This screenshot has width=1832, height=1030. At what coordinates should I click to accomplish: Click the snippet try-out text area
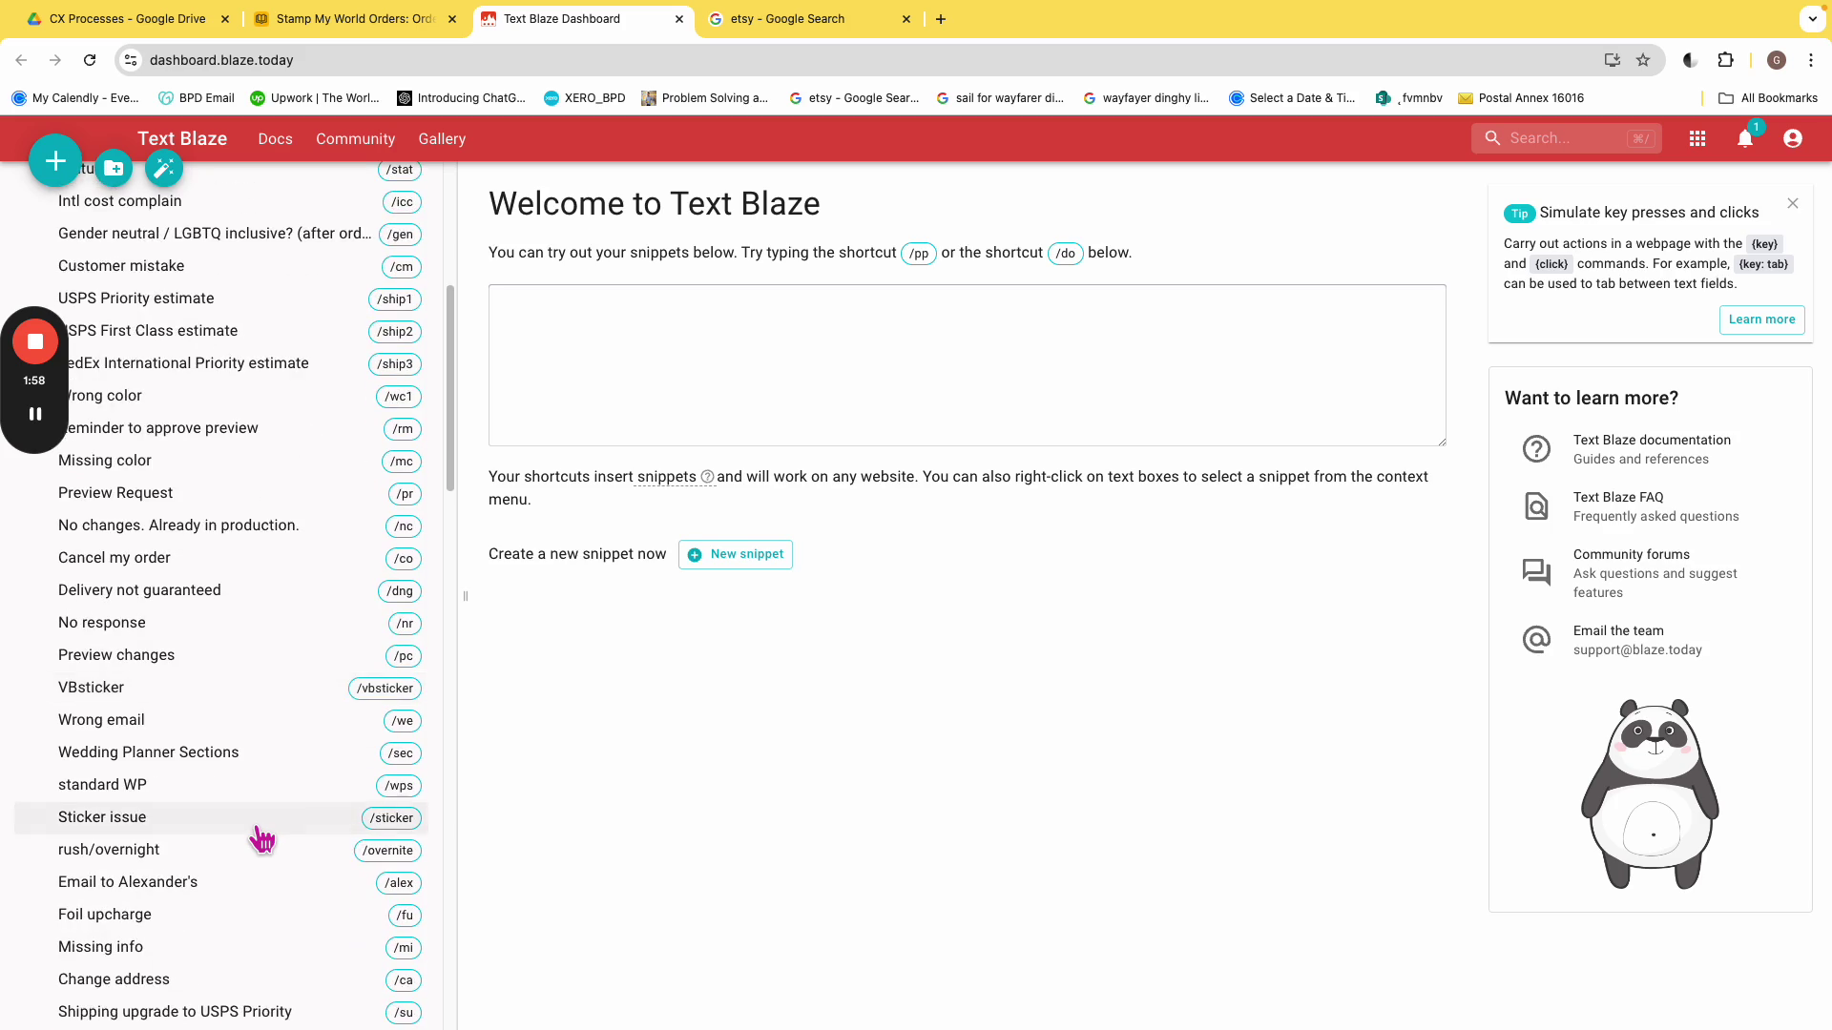click(967, 365)
